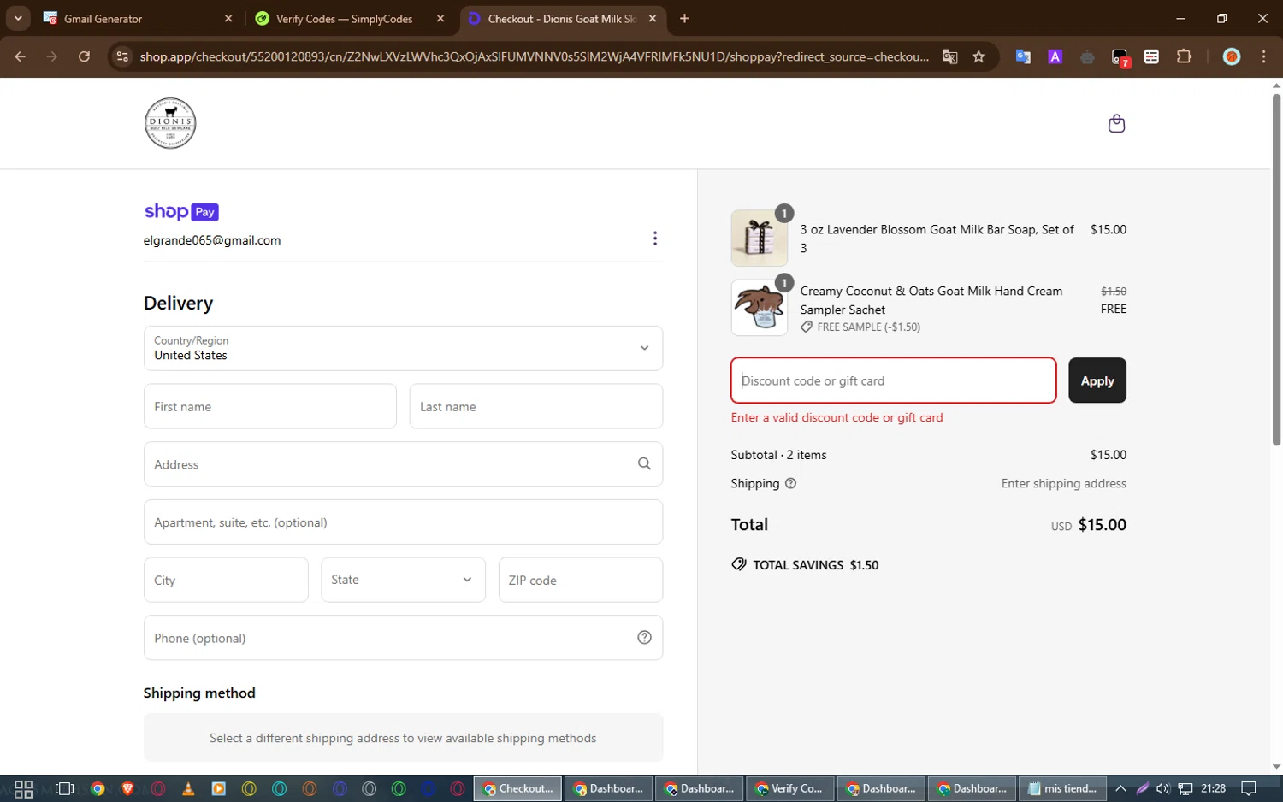Click the City field
The image size is (1283, 802).
pyautogui.click(x=226, y=580)
